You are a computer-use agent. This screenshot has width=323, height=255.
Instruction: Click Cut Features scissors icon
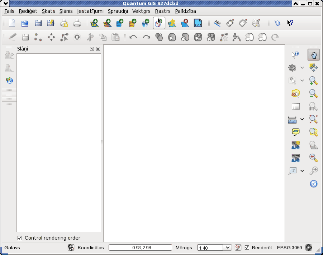90,37
